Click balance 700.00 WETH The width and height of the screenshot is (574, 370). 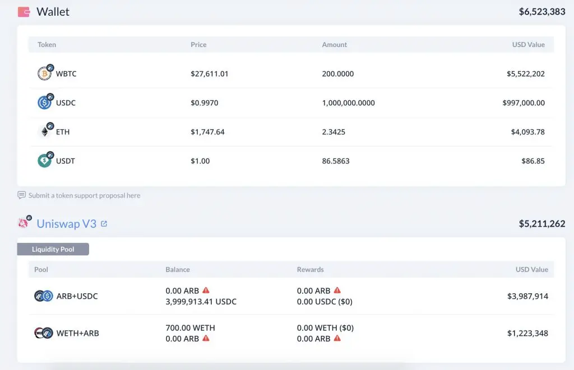(x=191, y=328)
